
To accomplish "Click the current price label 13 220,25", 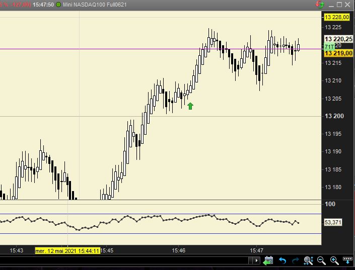I will tap(338, 39).
